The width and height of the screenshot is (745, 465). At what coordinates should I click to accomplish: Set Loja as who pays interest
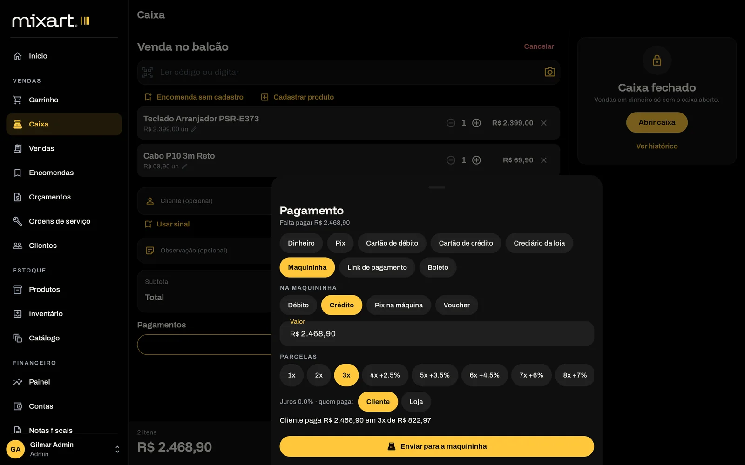pyautogui.click(x=416, y=402)
